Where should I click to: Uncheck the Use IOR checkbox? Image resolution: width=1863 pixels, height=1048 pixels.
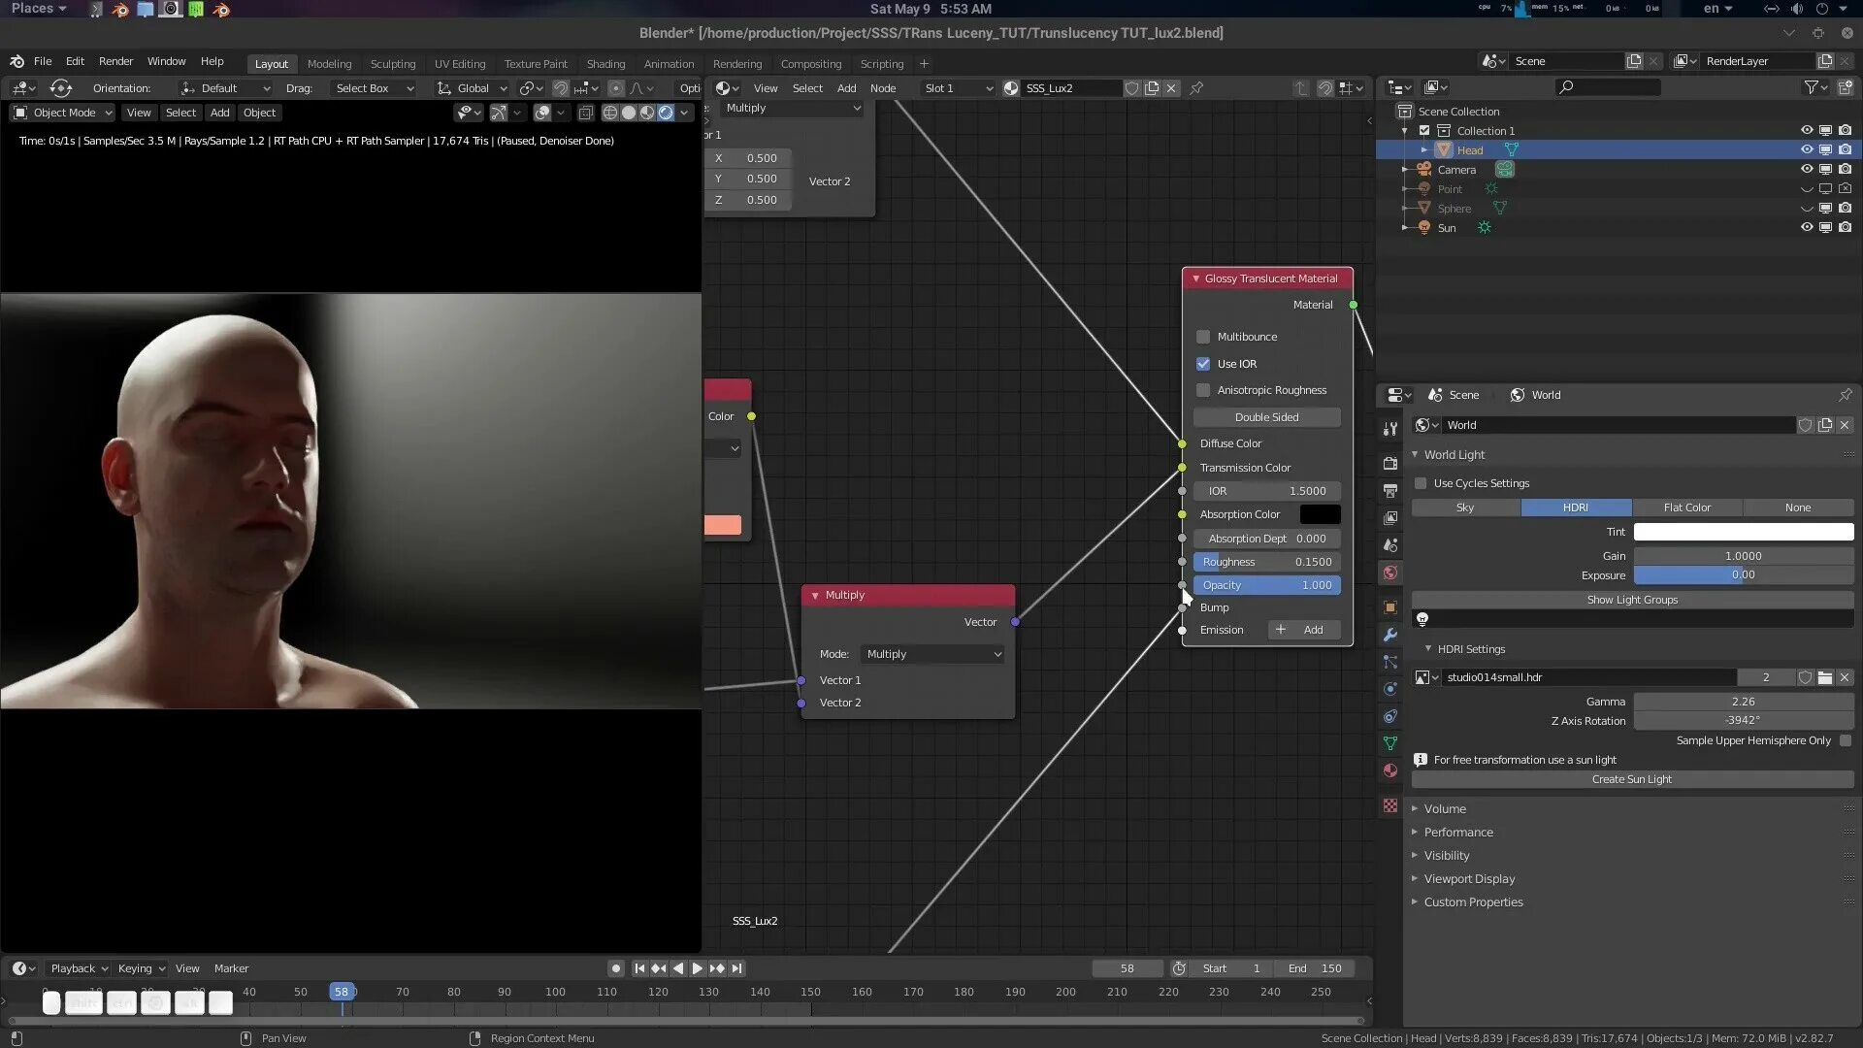[1203, 364]
